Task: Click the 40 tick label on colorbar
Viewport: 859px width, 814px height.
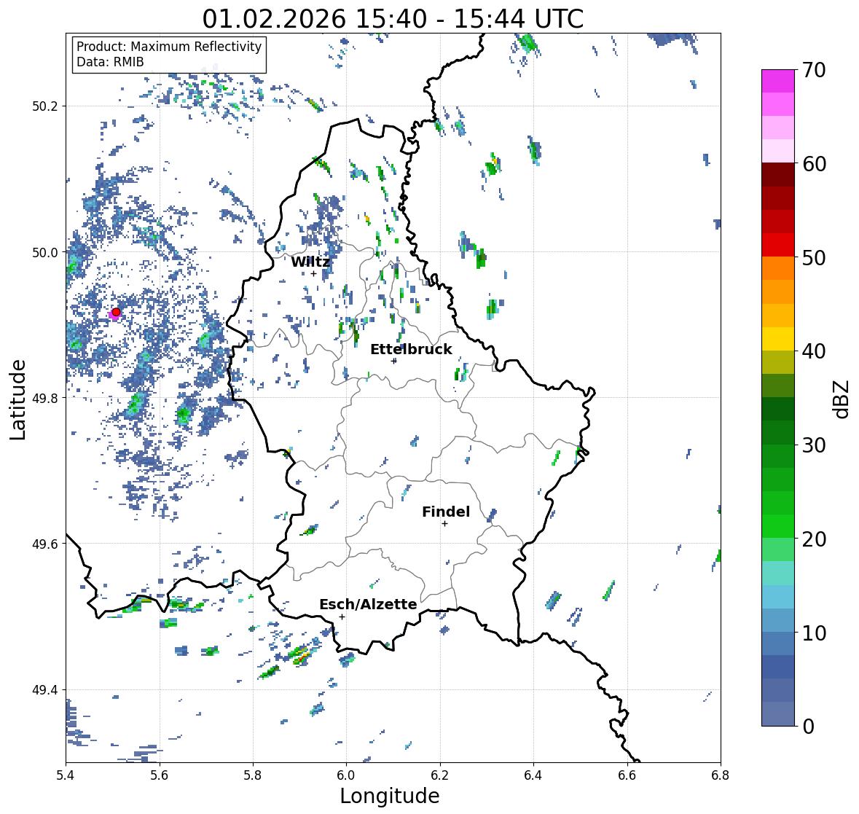Action: click(814, 351)
